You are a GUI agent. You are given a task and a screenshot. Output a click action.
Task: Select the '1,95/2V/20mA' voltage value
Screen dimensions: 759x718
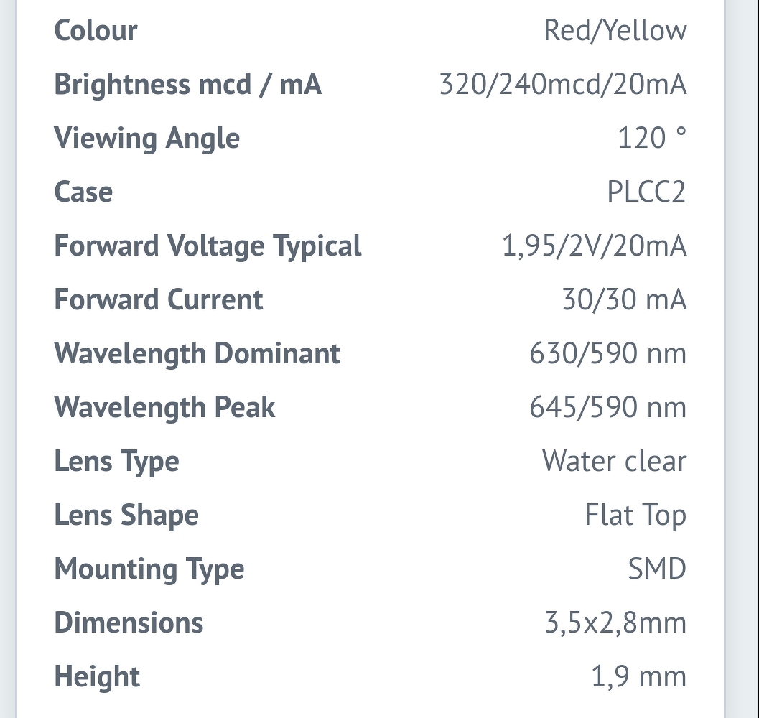[594, 246]
